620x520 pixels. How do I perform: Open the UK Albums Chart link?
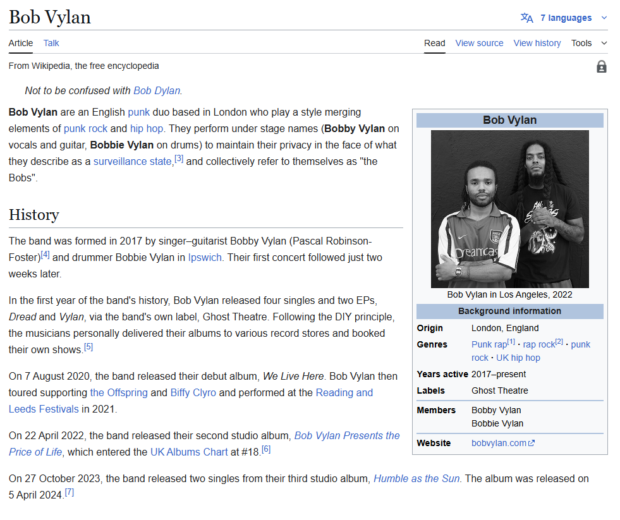(189, 452)
